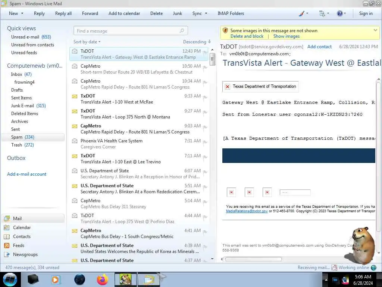Click Add to calendar
The height and width of the screenshot is (287, 382).
point(124,13)
